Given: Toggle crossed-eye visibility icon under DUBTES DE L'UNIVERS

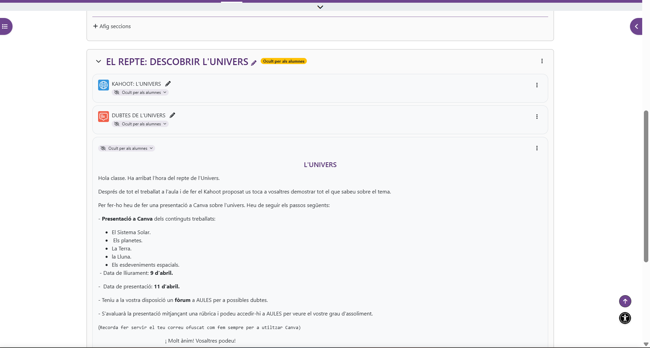Looking at the screenshot, I should [117, 124].
